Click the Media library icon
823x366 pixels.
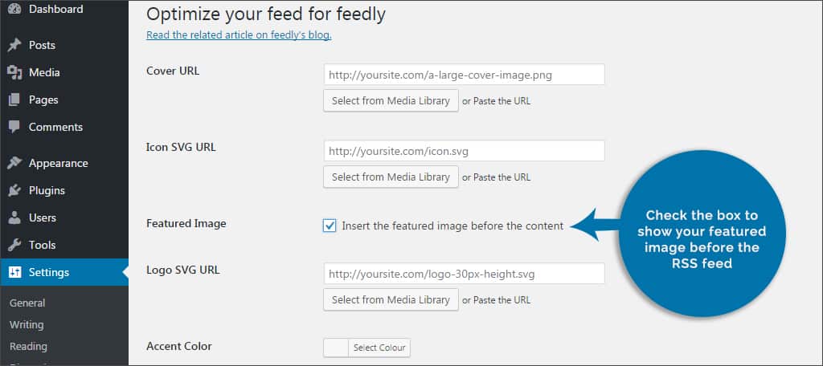point(14,73)
